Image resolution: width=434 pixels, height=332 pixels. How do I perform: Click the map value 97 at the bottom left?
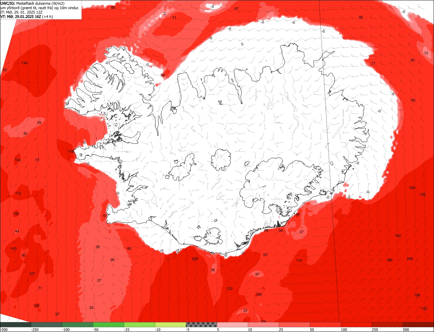tap(57, 314)
